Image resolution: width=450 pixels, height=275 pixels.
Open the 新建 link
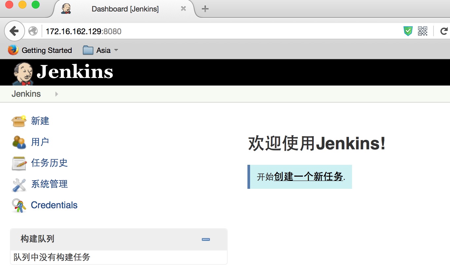(40, 121)
